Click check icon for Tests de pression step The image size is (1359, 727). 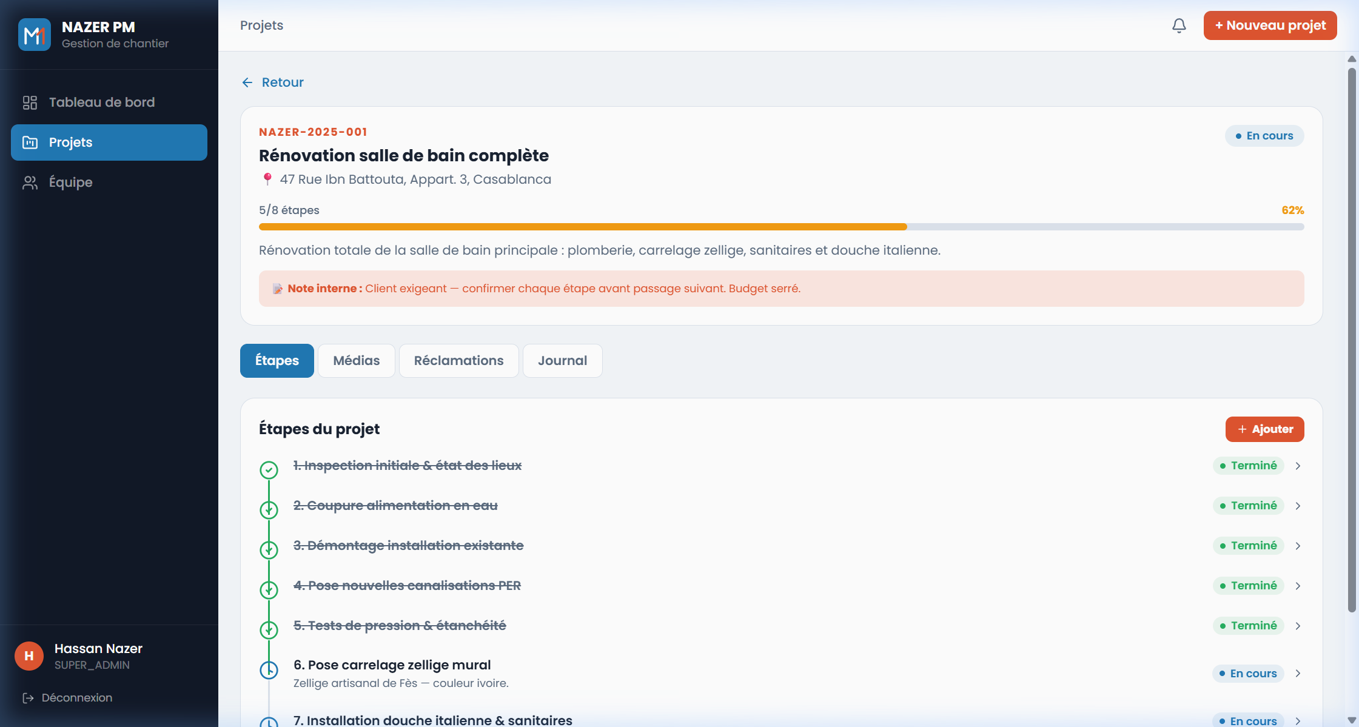pos(269,630)
